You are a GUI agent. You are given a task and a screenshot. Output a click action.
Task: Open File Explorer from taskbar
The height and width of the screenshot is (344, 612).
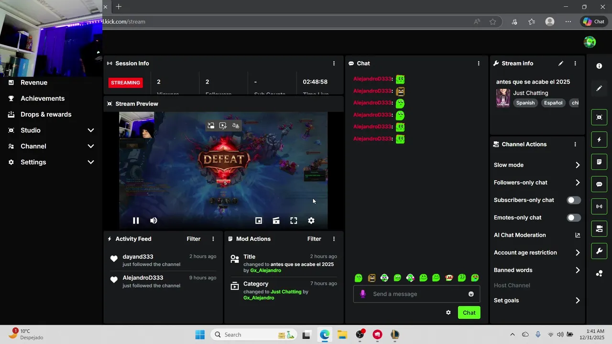[342, 334]
